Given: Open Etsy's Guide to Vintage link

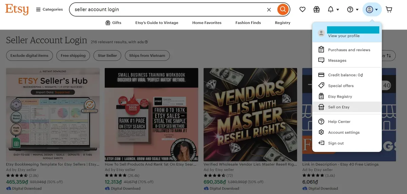Looking at the screenshot, I should coord(157,23).
